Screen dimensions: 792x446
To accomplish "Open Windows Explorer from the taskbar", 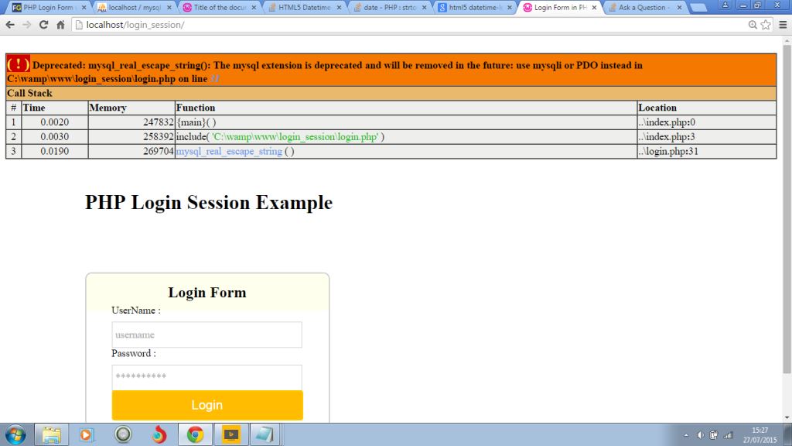I will 51,434.
